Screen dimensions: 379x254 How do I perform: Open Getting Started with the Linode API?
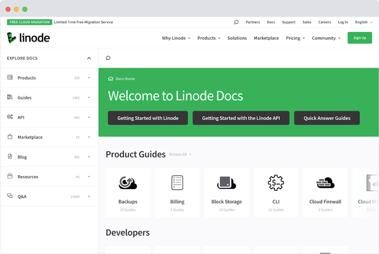(x=241, y=118)
